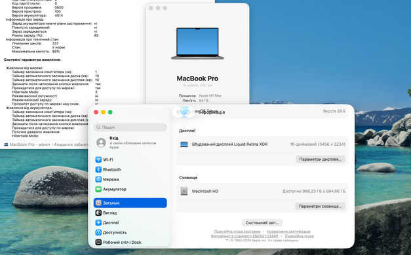This screenshot has height=255, width=411.
Task: Select the highlighted Загальні sidebar item
Action: pos(130,203)
